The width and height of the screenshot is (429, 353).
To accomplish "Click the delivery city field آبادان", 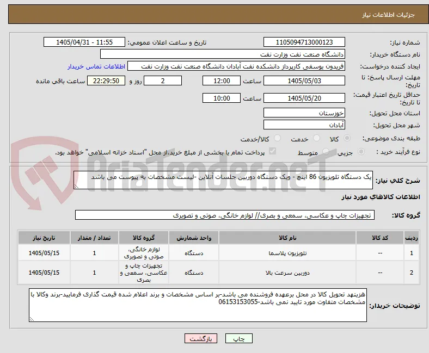I will click(x=304, y=125).
